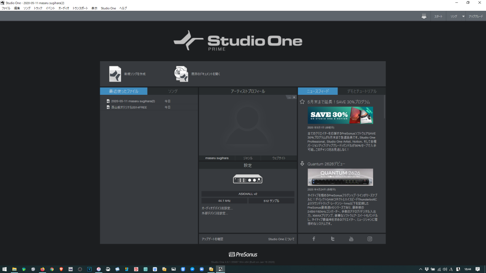Open the PreSonus Facebook page icon
486x273 pixels.
point(314,239)
